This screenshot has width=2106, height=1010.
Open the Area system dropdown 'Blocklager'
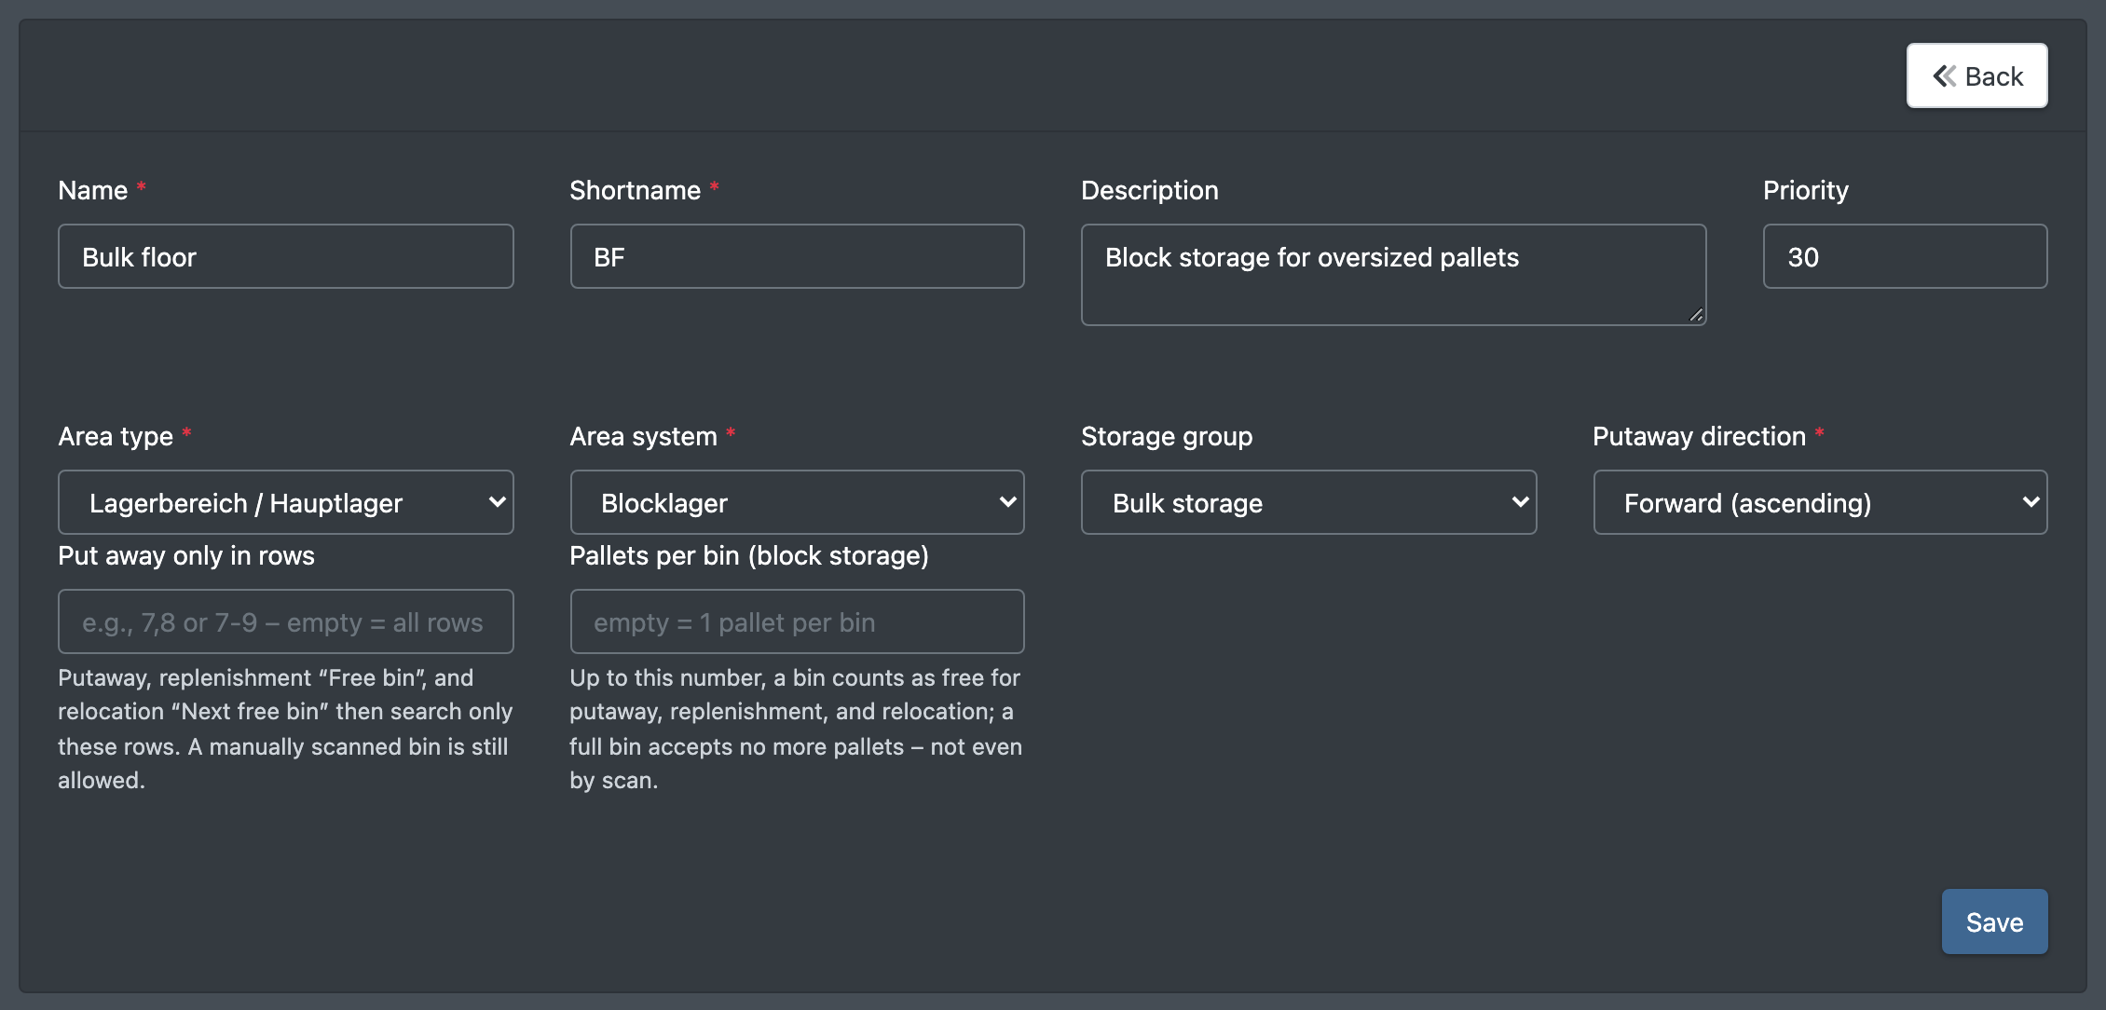[797, 502]
